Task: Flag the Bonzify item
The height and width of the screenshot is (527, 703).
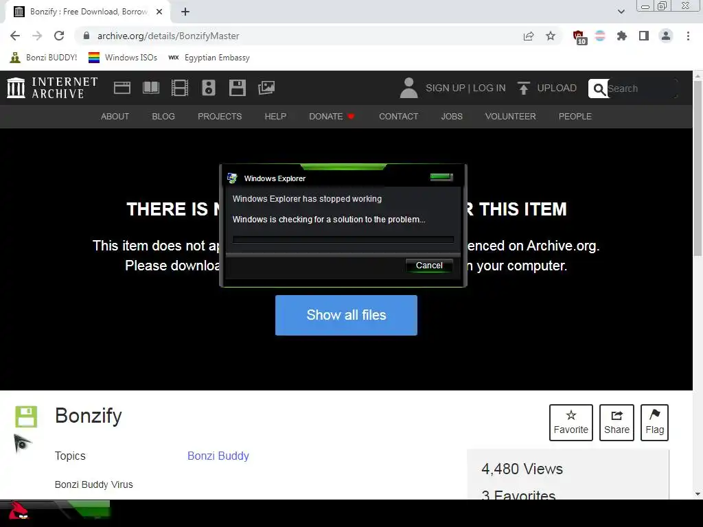Action: (x=654, y=423)
